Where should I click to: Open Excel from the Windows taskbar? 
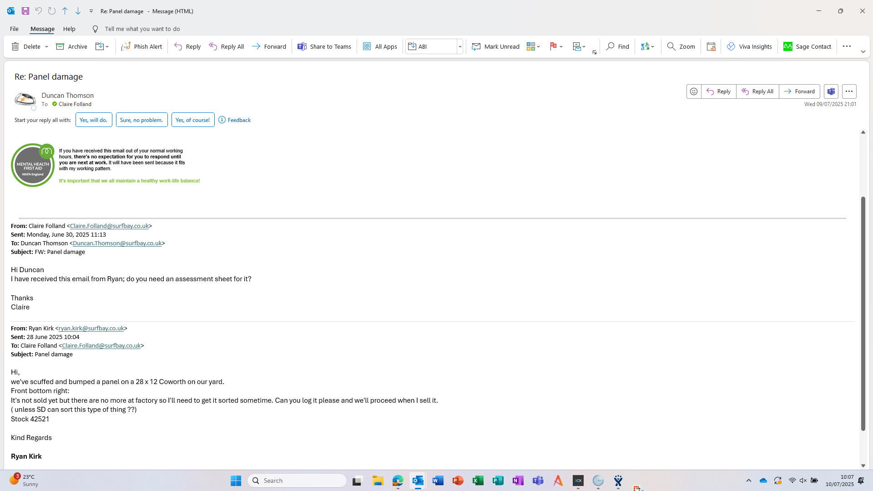(x=478, y=481)
